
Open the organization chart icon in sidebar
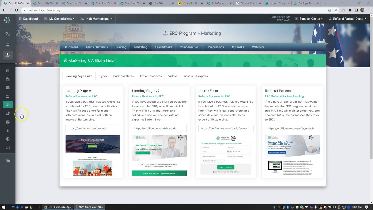click(x=8, y=148)
